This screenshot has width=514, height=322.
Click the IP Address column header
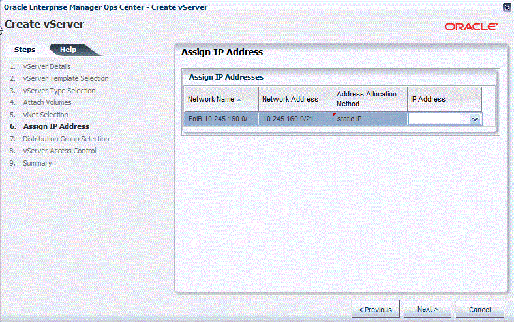pos(444,99)
